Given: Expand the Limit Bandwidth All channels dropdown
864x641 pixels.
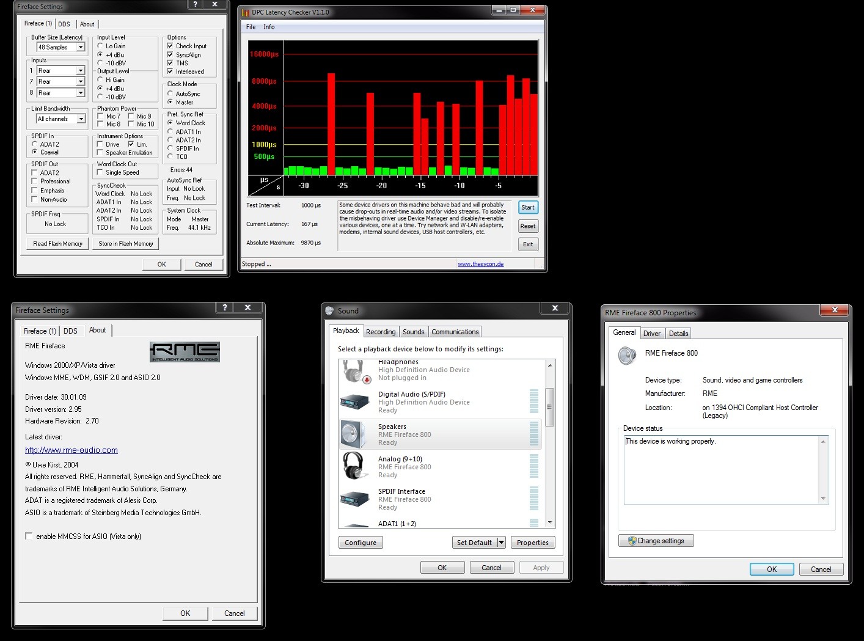Looking at the screenshot, I should 81,119.
